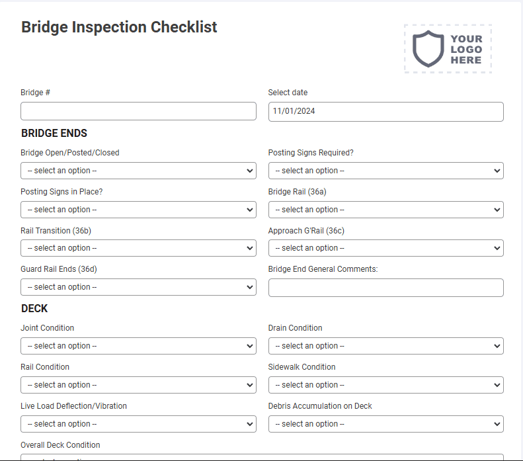Open the Live Load Deflection/Vibration dropdown
The width and height of the screenshot is (523, 461).
(x=138, y=424)
